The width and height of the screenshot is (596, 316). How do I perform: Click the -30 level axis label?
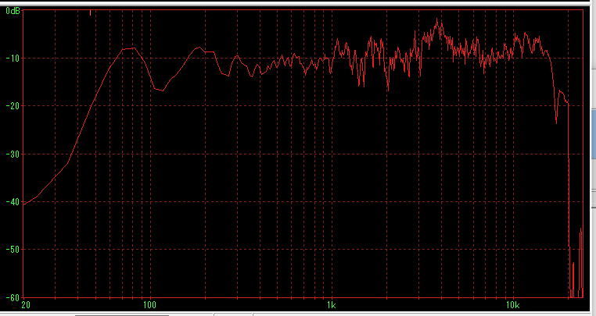pos(13,154)
